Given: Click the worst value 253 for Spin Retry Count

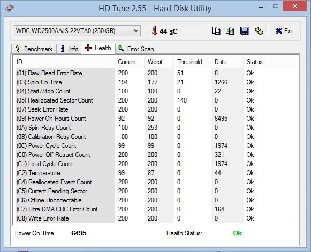Looking at the screenshot, I should click(153, 128).
